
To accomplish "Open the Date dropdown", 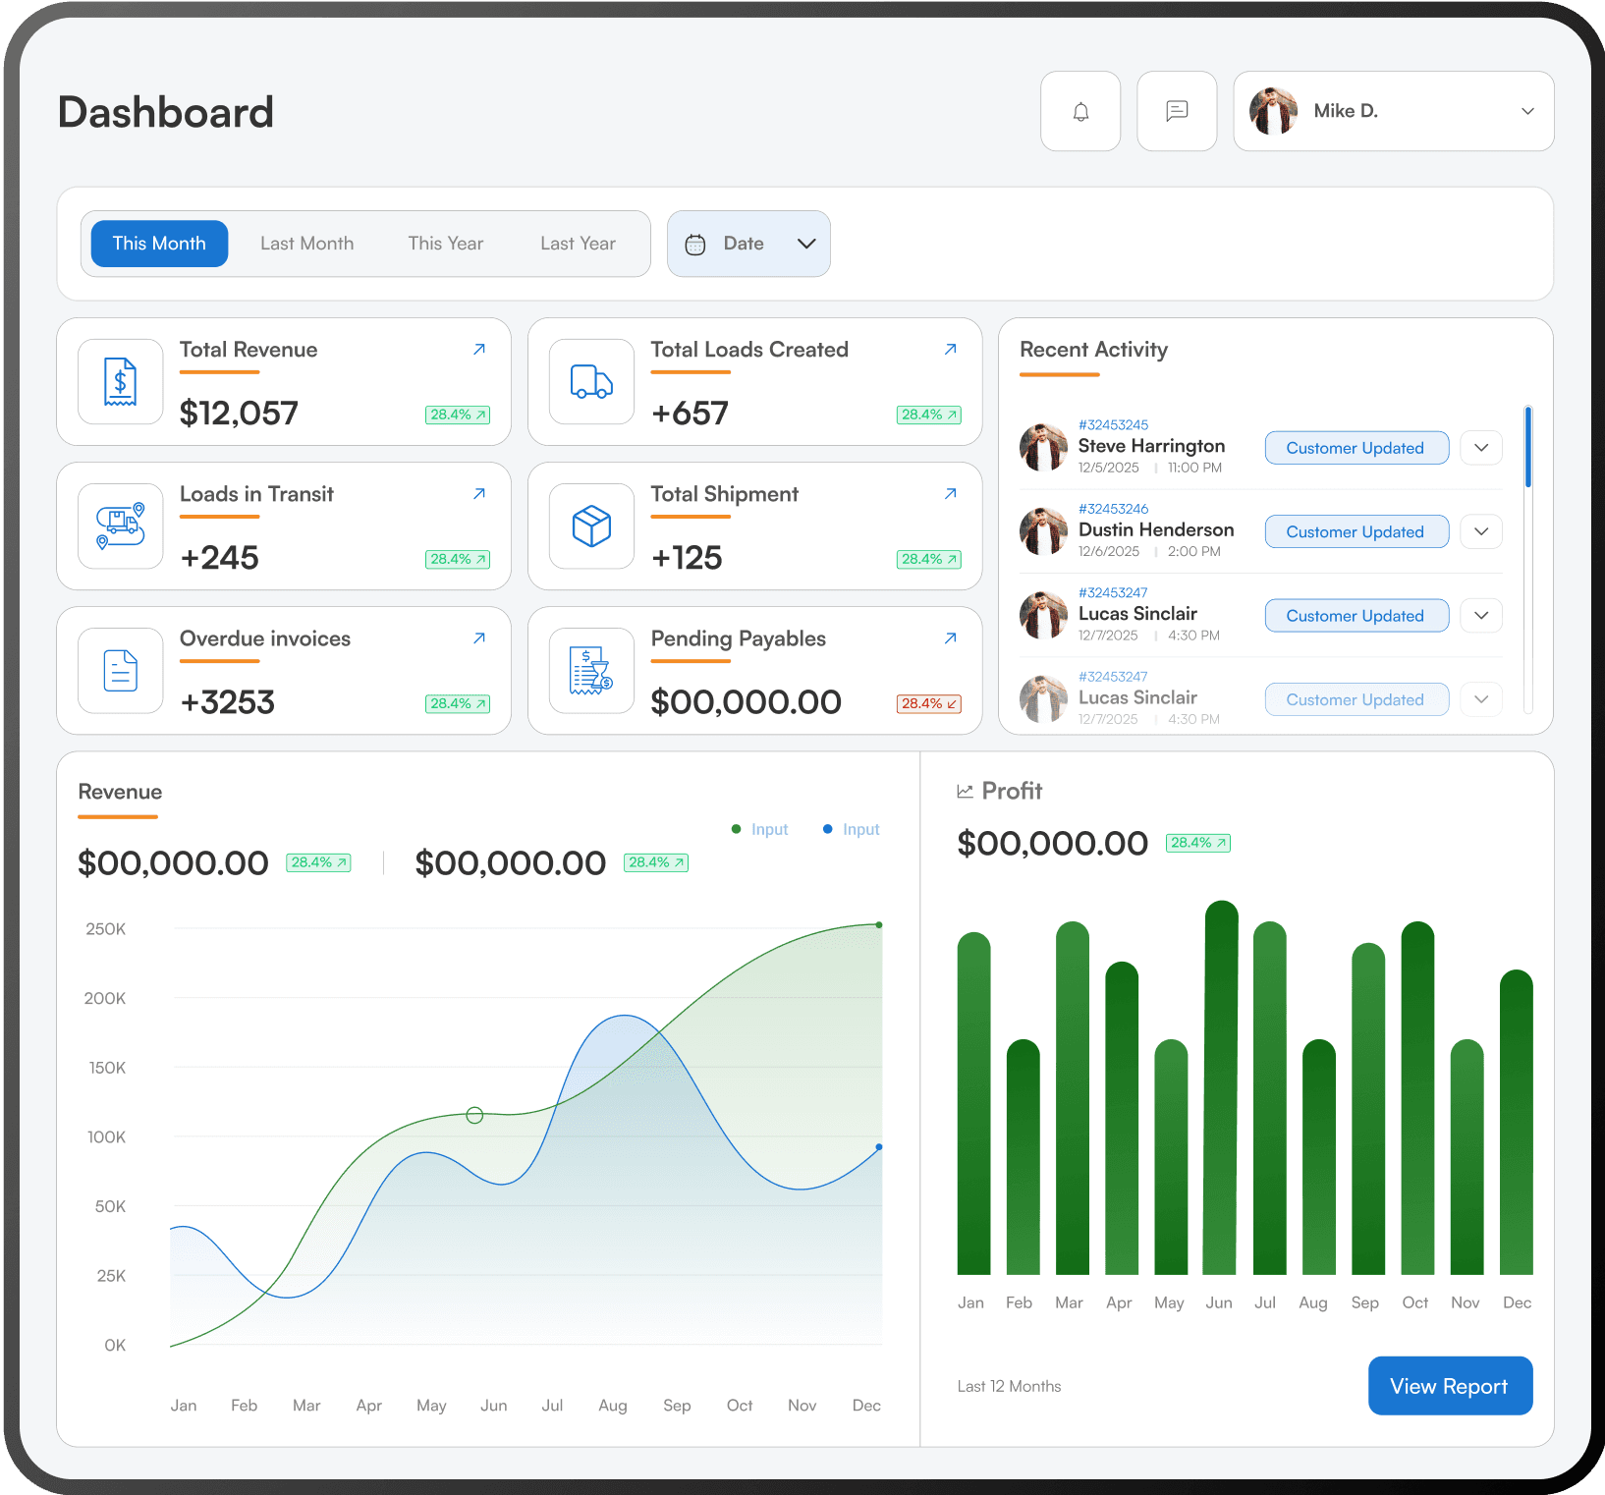I will pyautogui.click(x=748, y=244).
